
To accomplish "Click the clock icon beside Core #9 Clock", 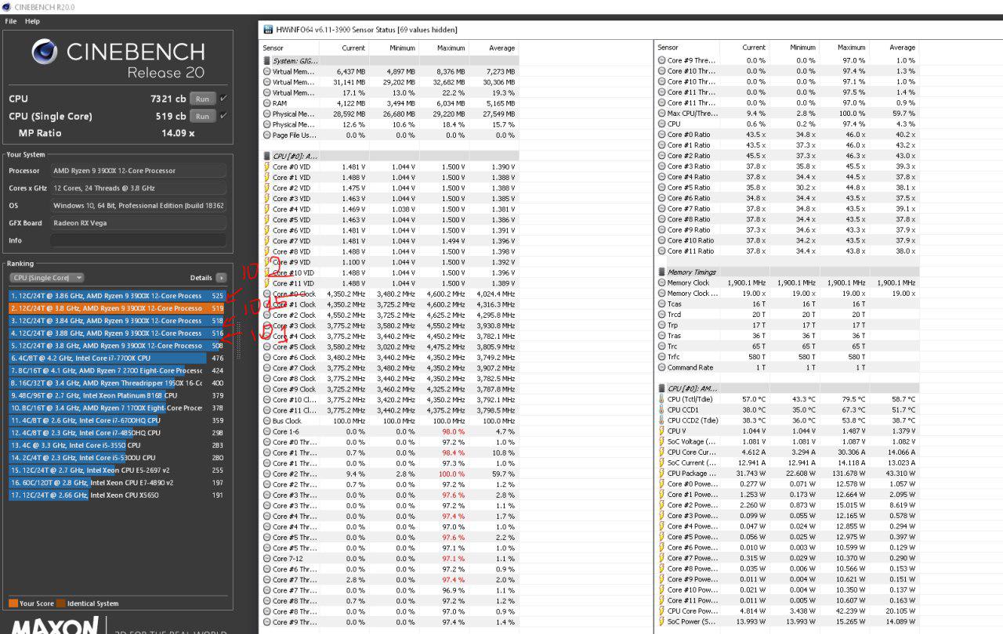I will (266, 389).
